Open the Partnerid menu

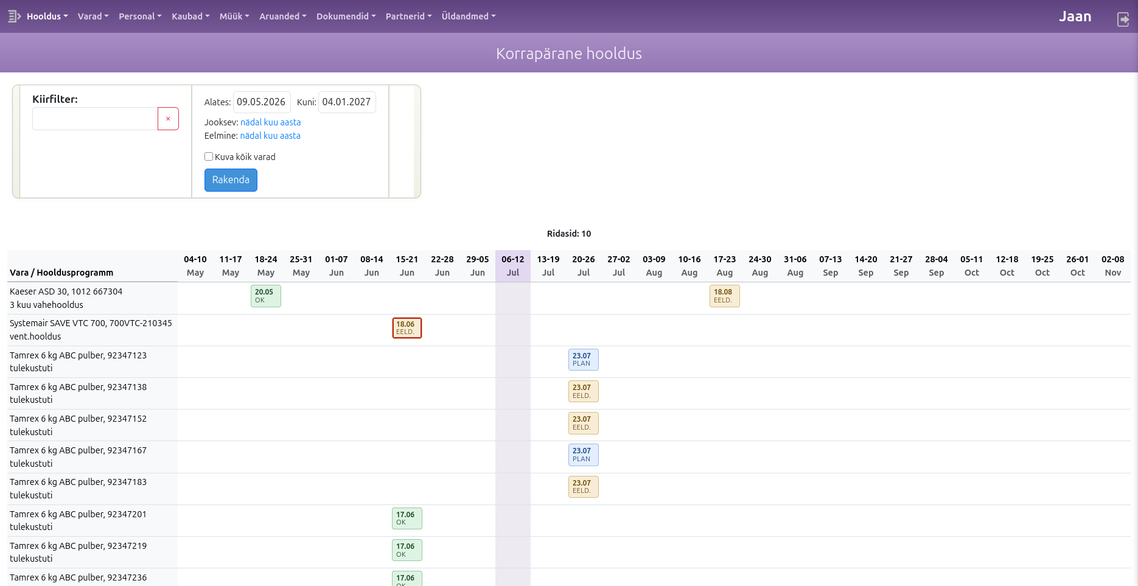[408, 16]
